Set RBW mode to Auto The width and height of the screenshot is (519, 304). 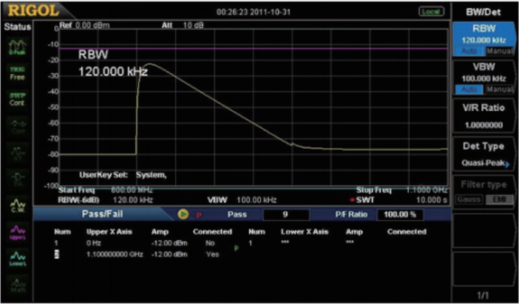470,51
